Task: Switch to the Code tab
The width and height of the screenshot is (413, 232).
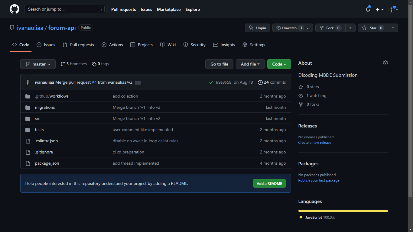Action: pos(21,45)
